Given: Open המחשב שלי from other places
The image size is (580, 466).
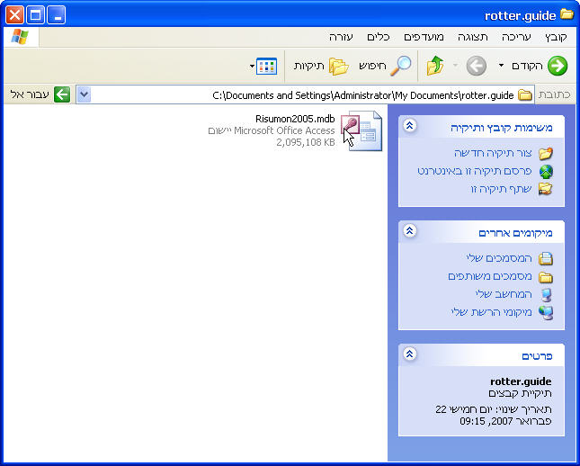Looking at the screenshot, I should click(x=504, y=294).
